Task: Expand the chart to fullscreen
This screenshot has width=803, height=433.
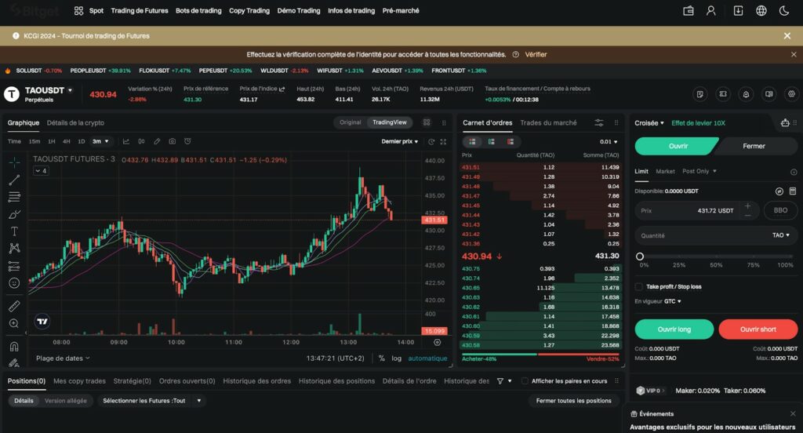Action: (x=443, y=141)
